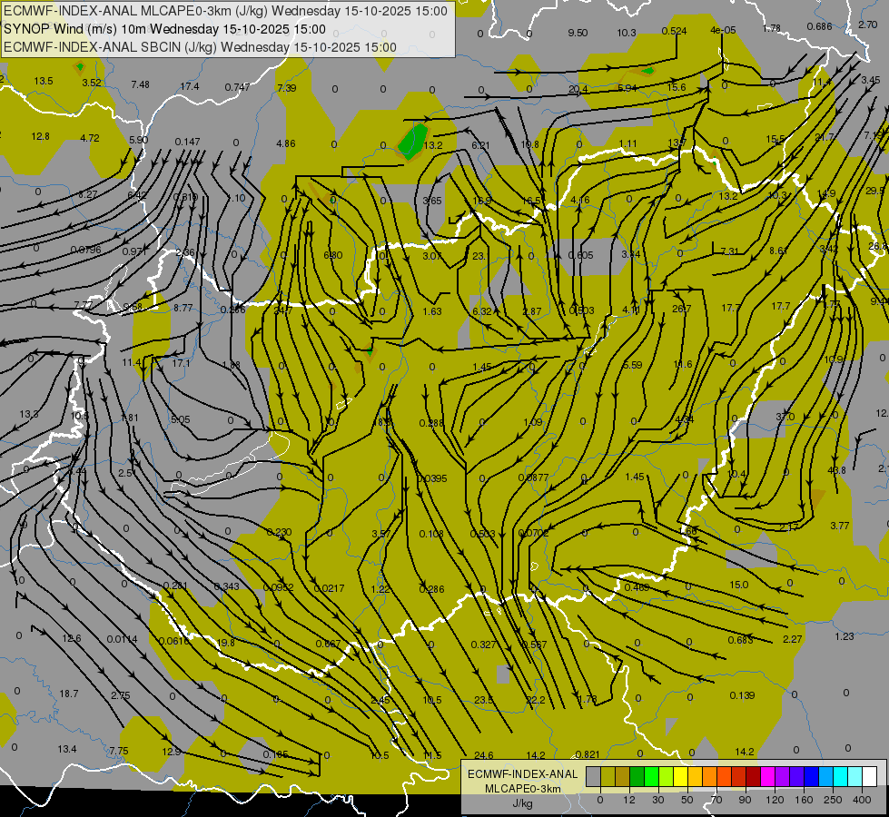889x817 pixels.
Task: Click the map value 0.686
Action: (x=819, y=26)
